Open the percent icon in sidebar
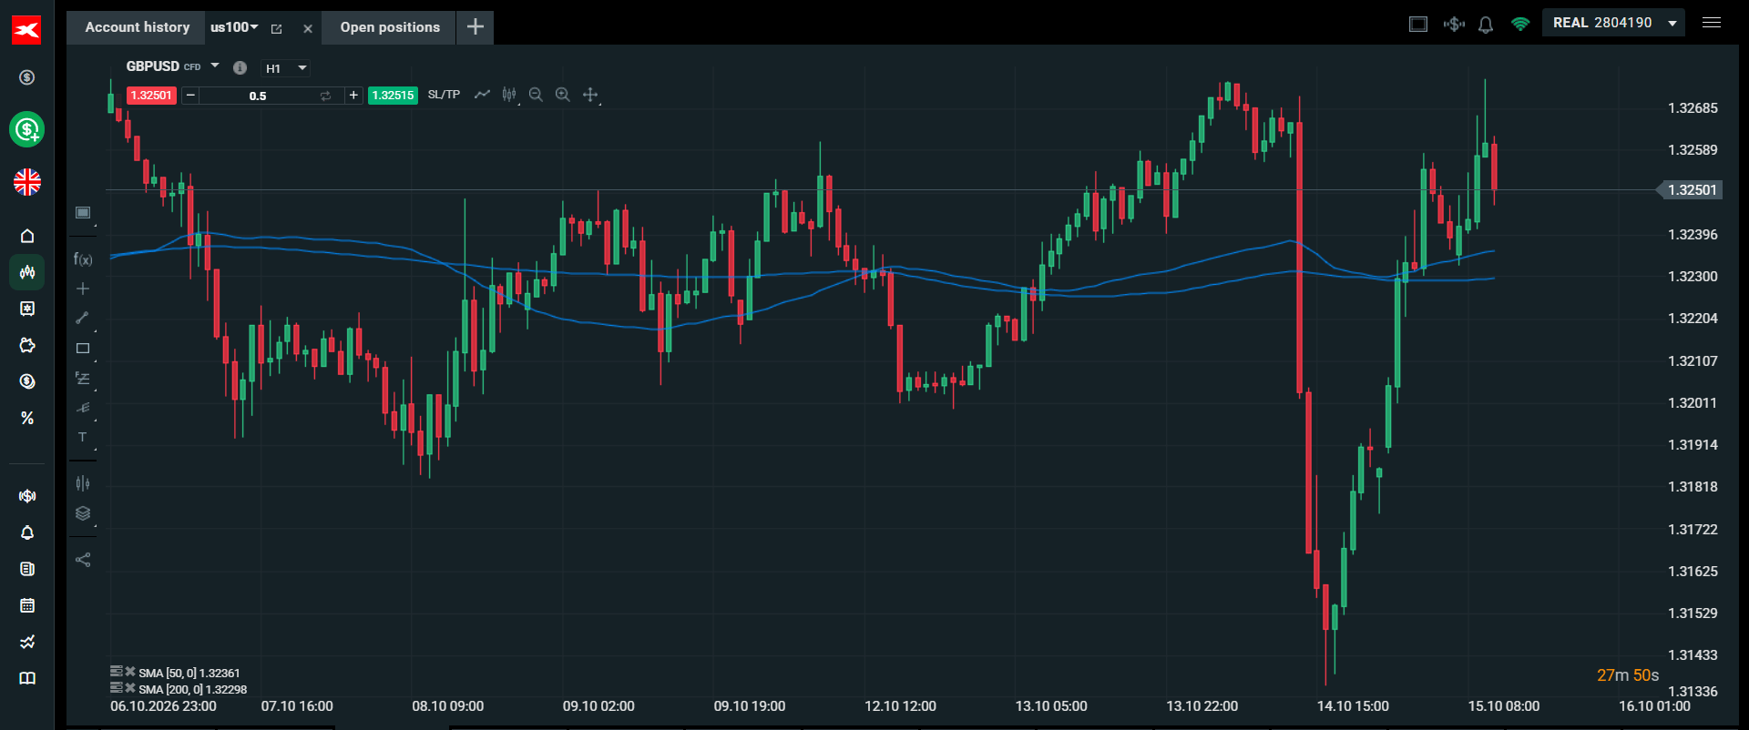1749x730 pixels. point(27,418)
